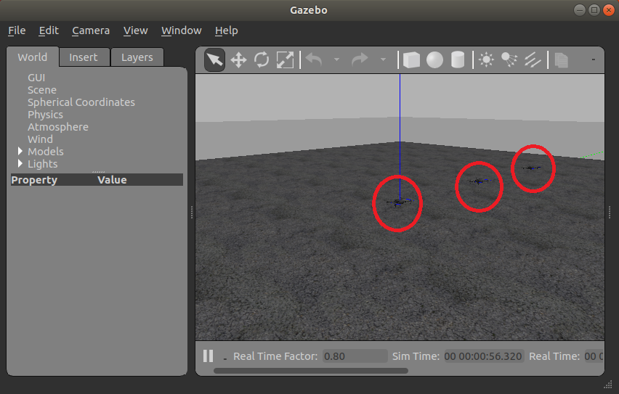Click the horizontal scrollbar under time panel
619x394 pixels.
click(x=311, y=371)
